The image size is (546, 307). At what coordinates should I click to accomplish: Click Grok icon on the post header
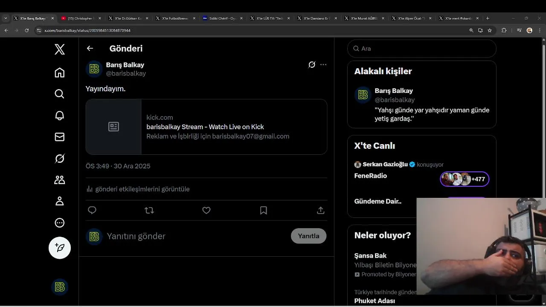[312, 65]
